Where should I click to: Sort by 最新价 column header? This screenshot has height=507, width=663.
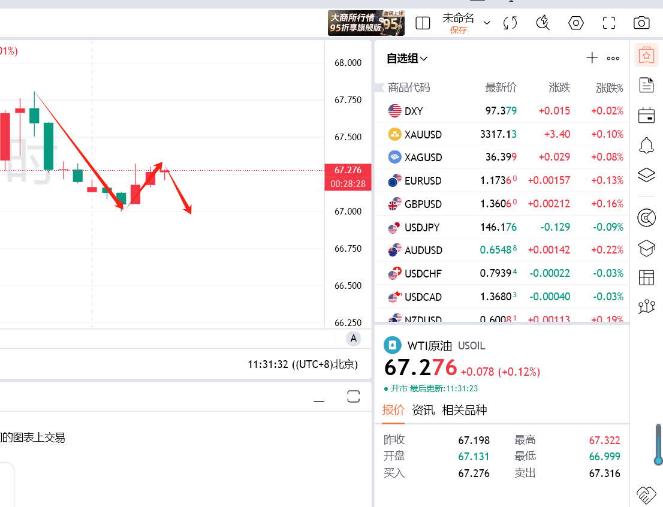pyautogui.click(x=501, y=87)
